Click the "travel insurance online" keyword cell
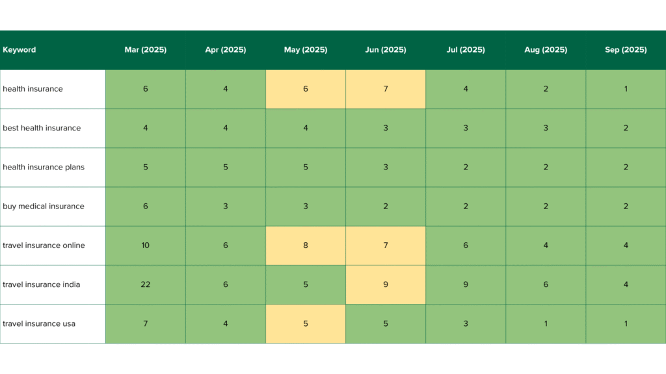The width and height of the screenshot is (666, 374). point(44,245)
